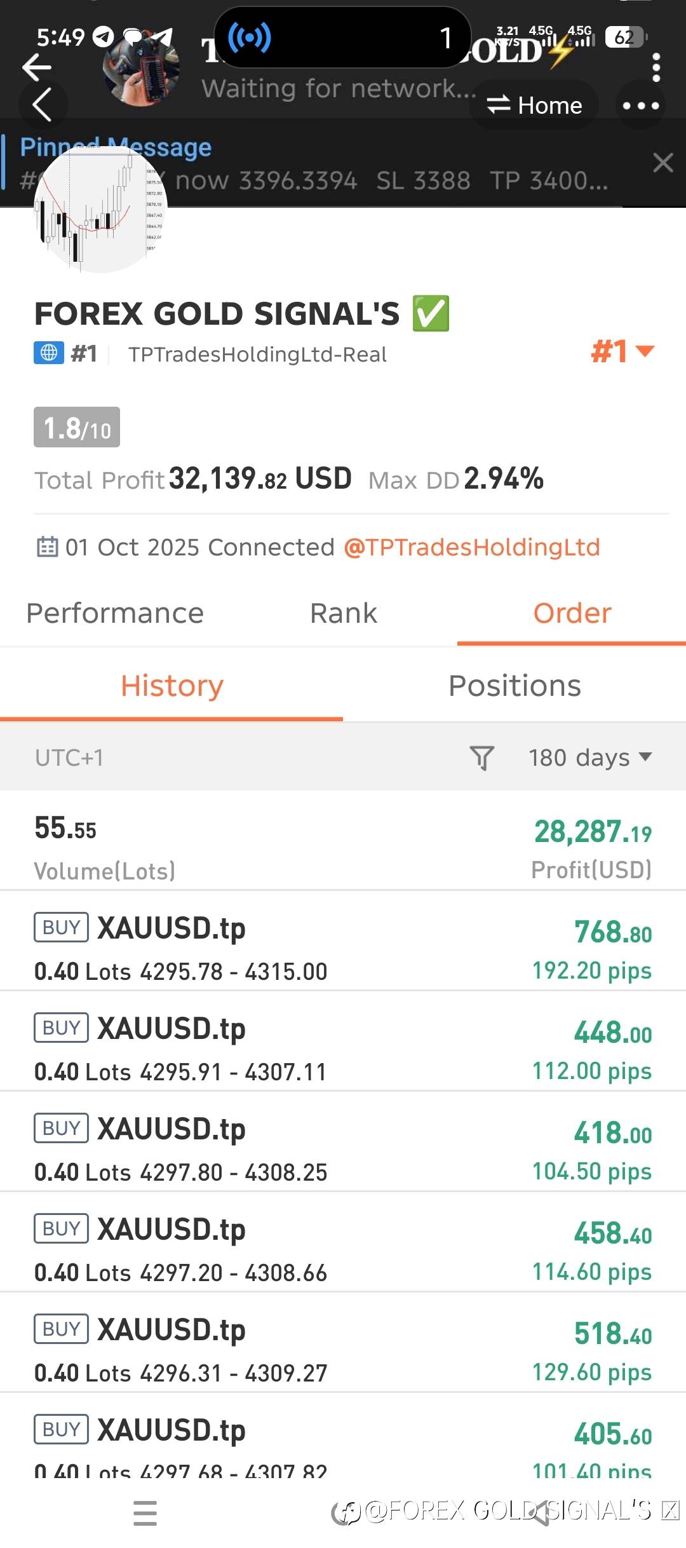Open the vertical three-dot overflow menu

[x=656, y=67]
